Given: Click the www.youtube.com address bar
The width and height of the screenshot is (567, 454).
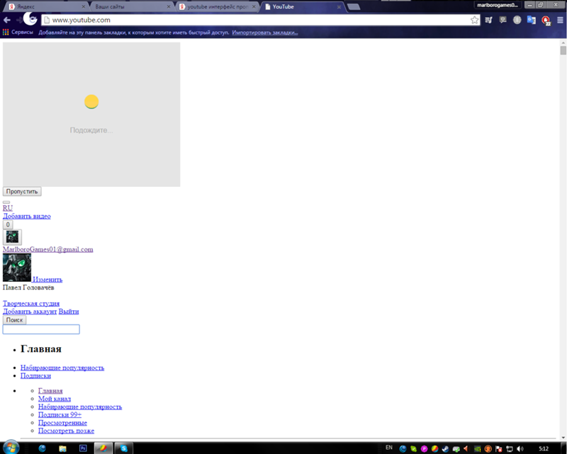Looking at the screenshot, I should coord(256,20).
